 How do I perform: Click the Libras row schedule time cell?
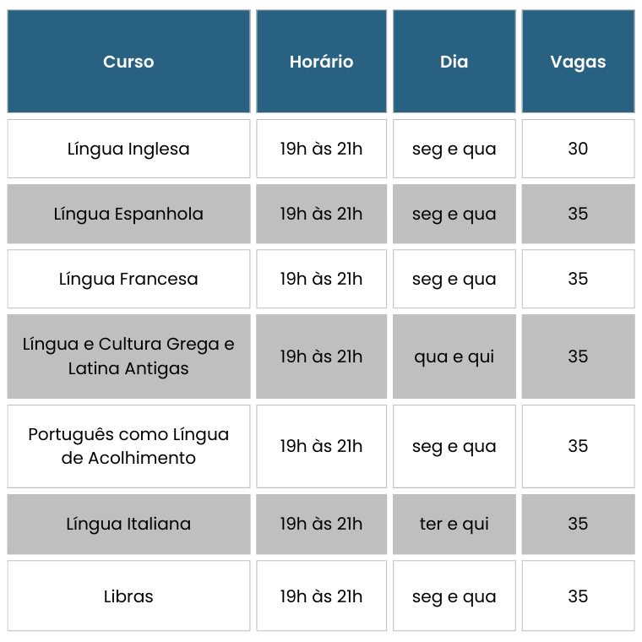[321, 596]
